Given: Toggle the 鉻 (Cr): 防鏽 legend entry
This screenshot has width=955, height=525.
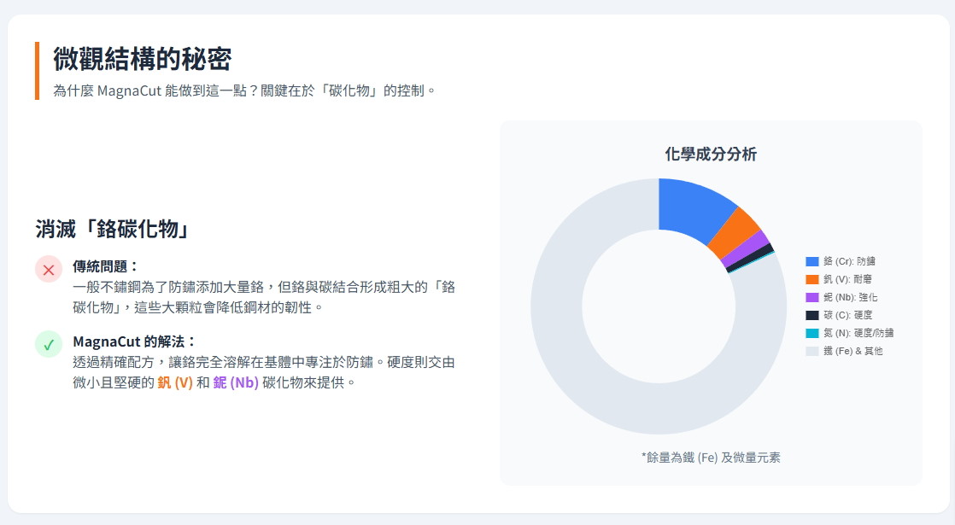Looking at the screenshot, I should click(x=841, y=261).
